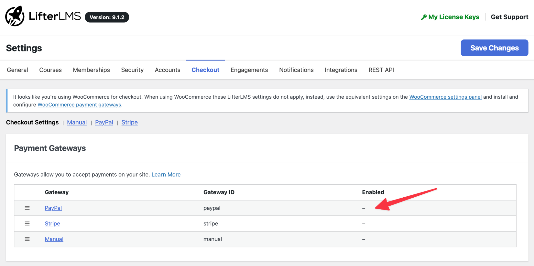
Task: Open the WooCommerce payment gateways link
Action: (x=79, y=105)
